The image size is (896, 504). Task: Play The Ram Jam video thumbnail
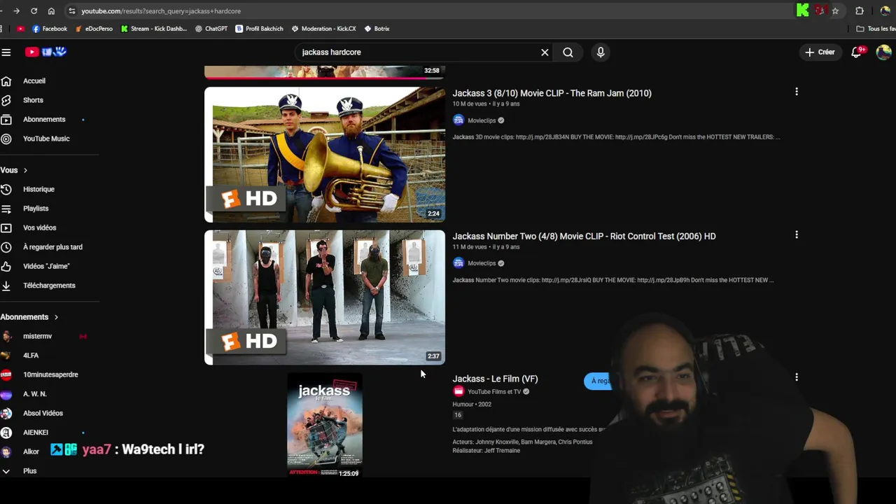(325, 155)
